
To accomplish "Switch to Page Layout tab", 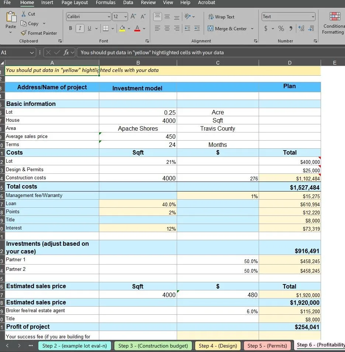I will point(75,3).
